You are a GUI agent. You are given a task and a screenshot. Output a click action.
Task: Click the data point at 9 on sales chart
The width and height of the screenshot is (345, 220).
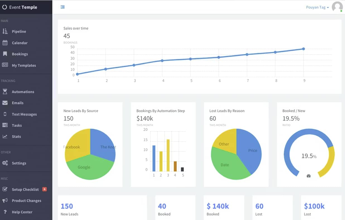pos(303,49)
